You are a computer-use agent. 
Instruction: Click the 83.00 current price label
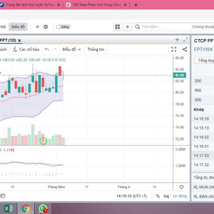pos(179,75)
